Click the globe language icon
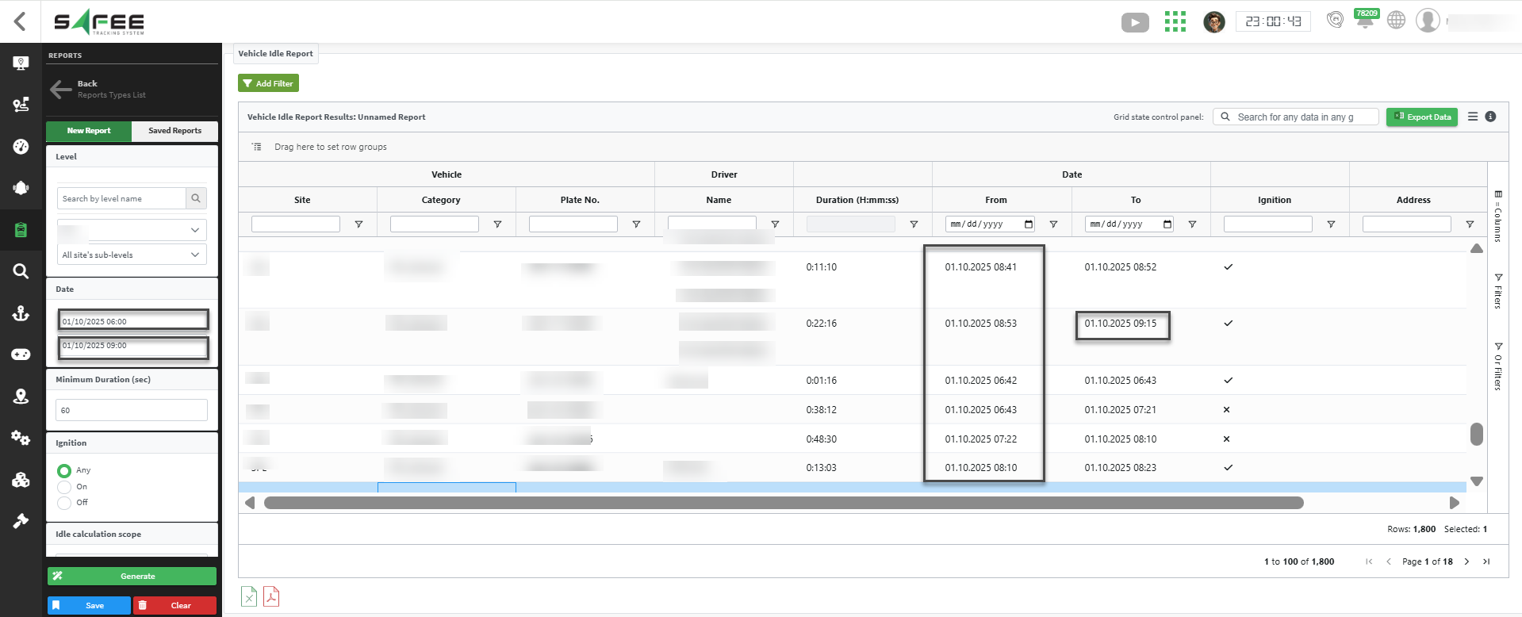This screenshot has width=1522, height=617. point(1396,21)
